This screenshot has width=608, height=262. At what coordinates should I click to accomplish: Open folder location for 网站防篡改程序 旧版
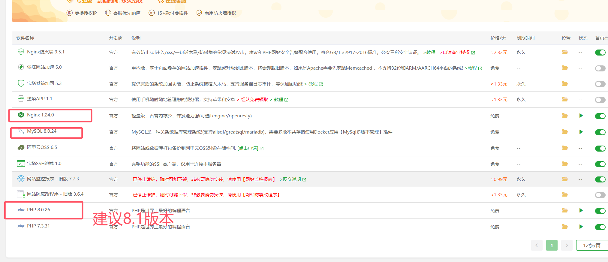(565, 194)
